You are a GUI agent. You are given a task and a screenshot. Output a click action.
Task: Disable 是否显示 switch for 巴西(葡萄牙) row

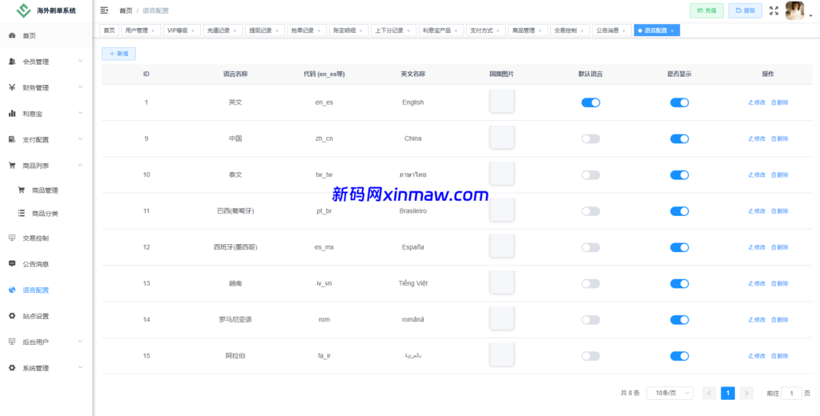pos(679,211)
